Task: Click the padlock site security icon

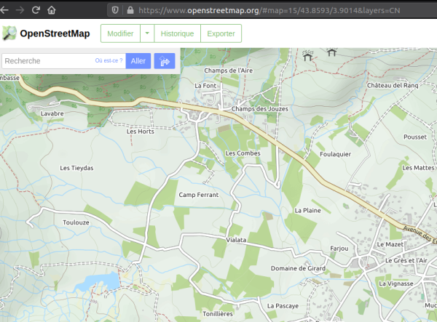Action: point(130,10)
